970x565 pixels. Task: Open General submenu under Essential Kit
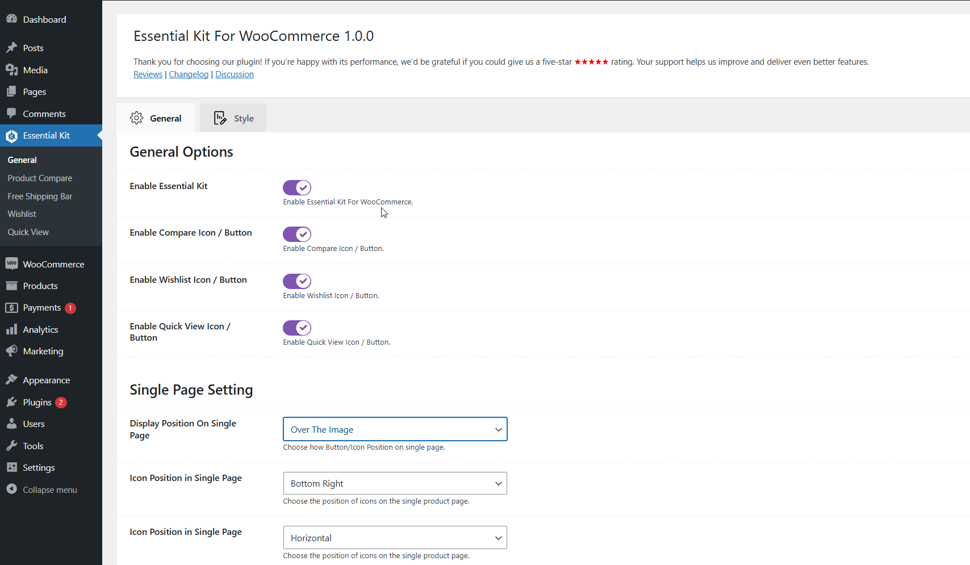[22, 160]
